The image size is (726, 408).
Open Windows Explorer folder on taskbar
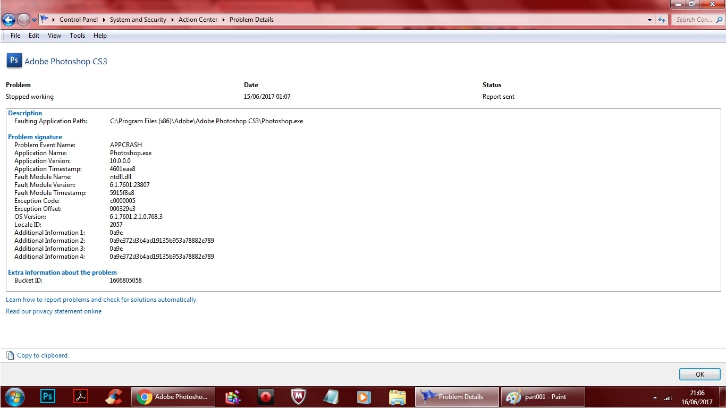tap(397, 396)
